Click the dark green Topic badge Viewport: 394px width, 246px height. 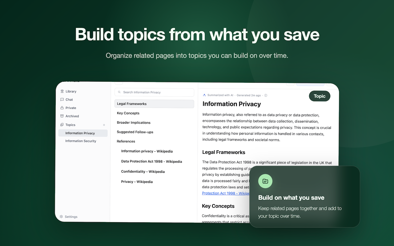point(320,96)
